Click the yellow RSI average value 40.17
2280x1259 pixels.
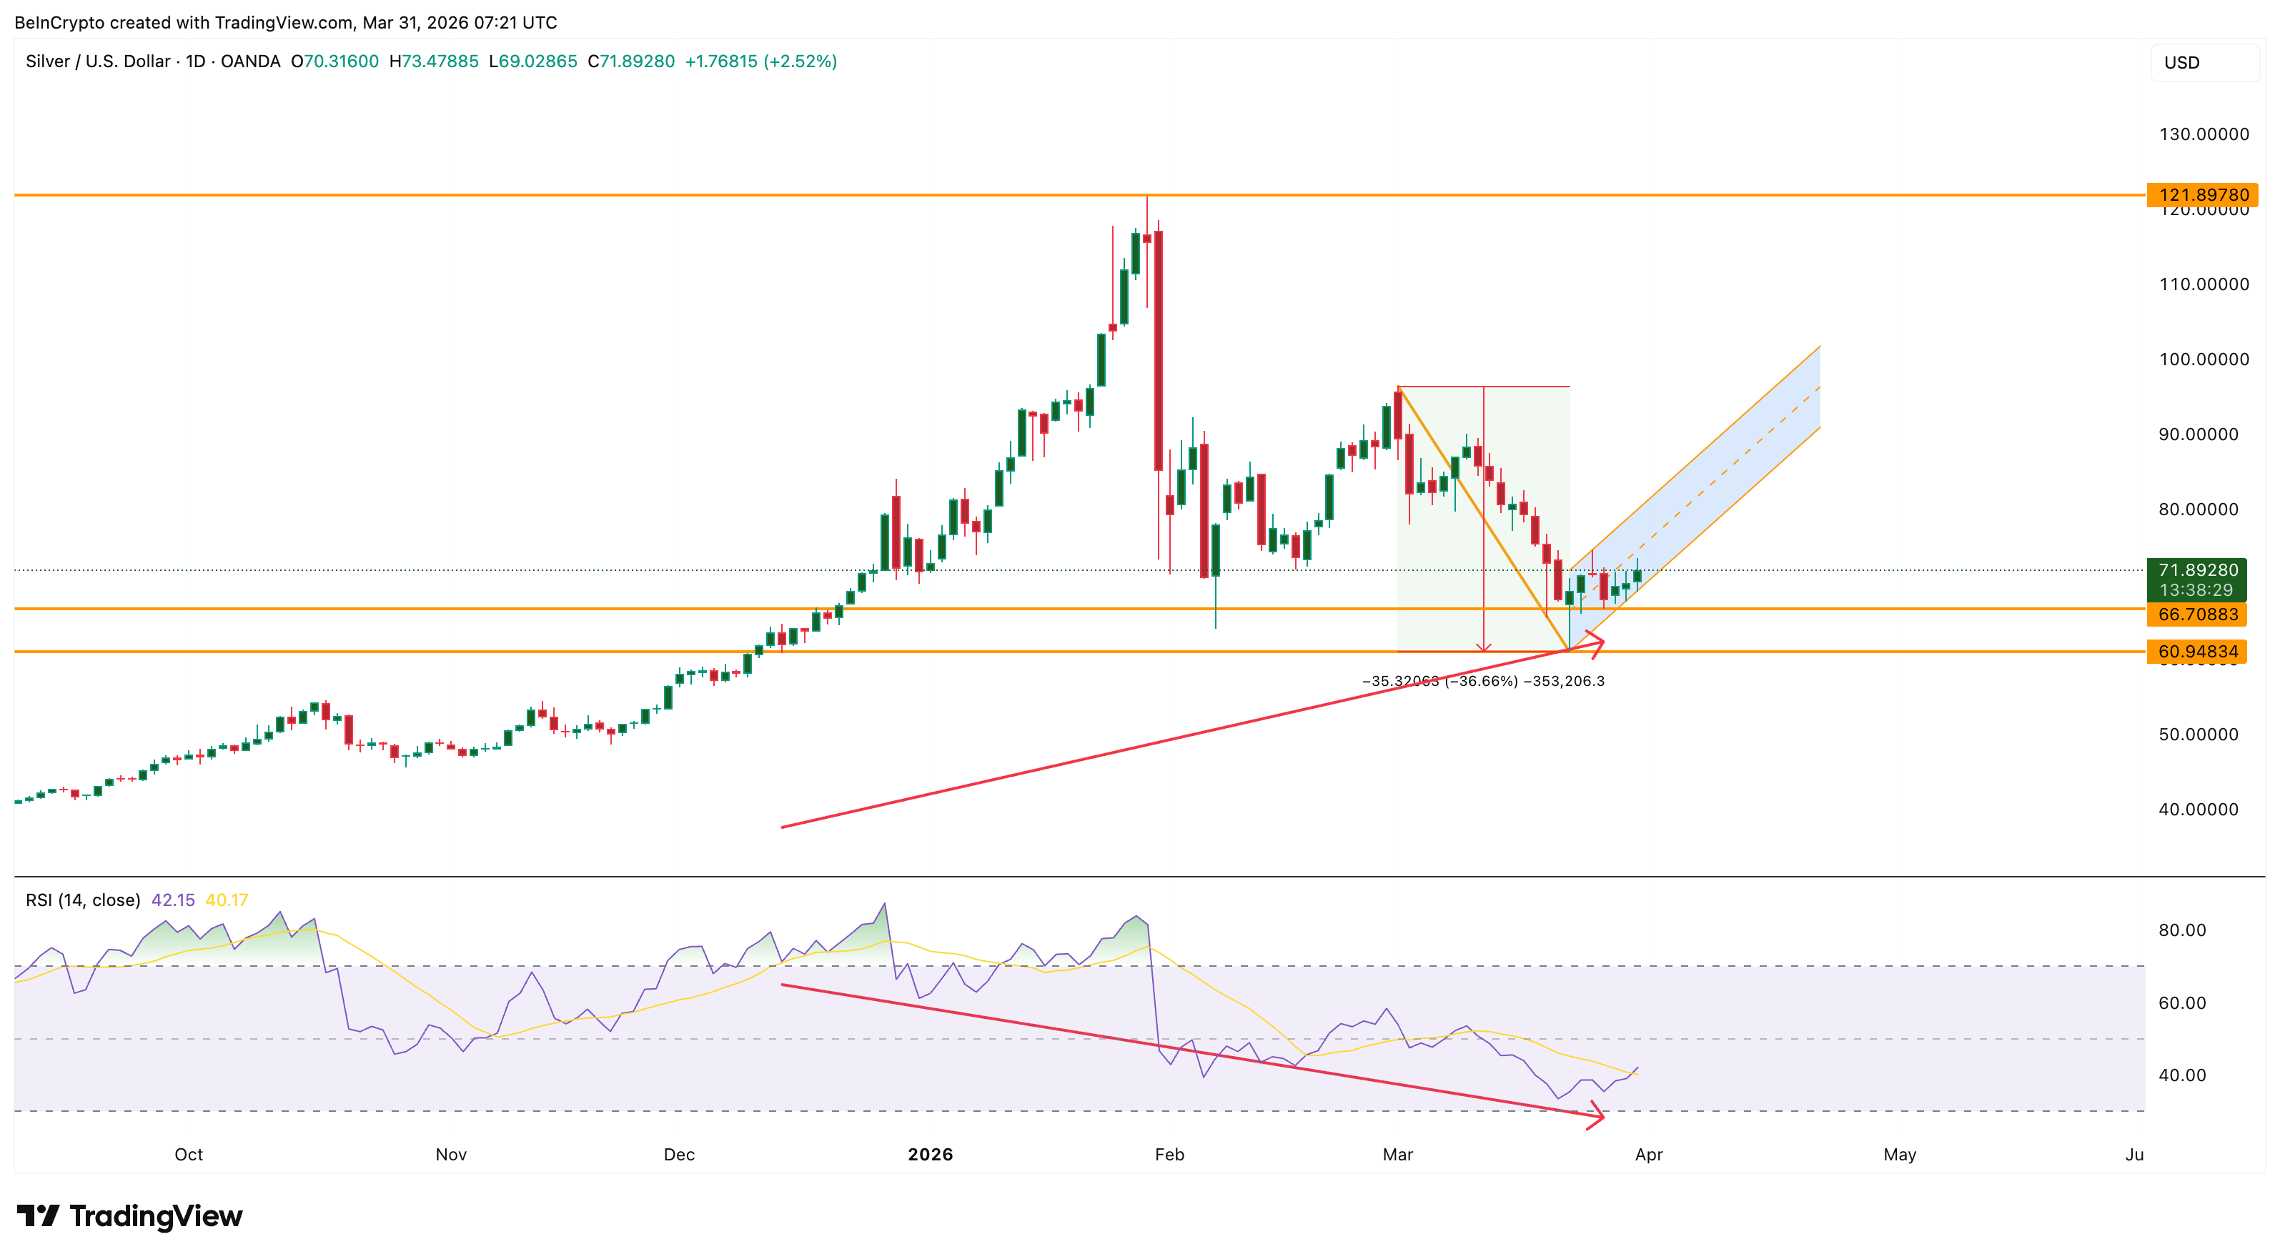227,900
